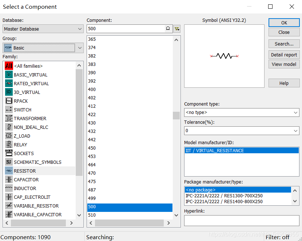Click the RELAY family icon
Screen dimensions: 302x241
[x=9, y=145]
